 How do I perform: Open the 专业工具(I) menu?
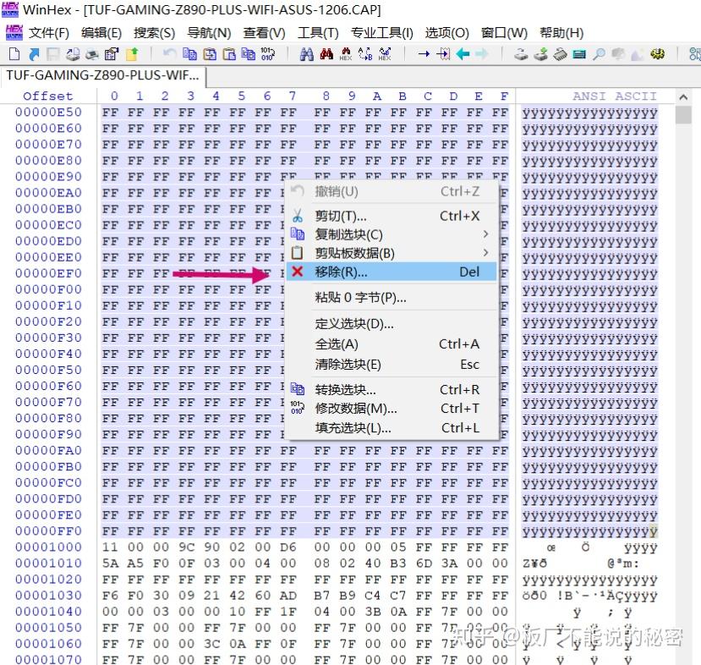[382, 33]
